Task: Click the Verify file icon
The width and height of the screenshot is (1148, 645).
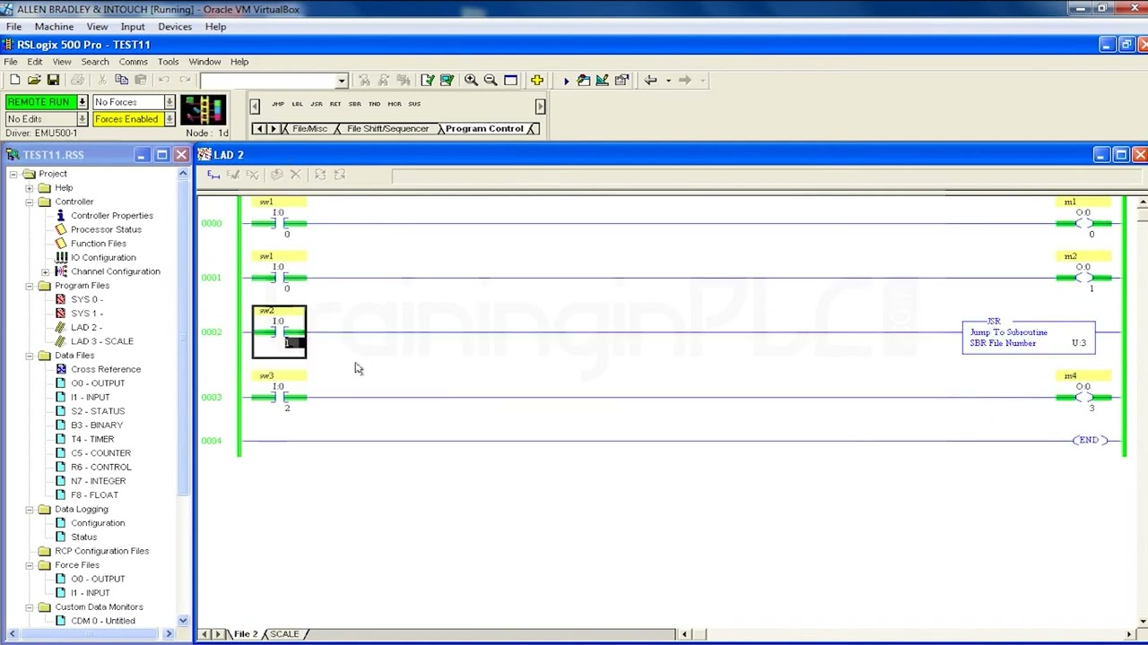Action: coord(427,80)
